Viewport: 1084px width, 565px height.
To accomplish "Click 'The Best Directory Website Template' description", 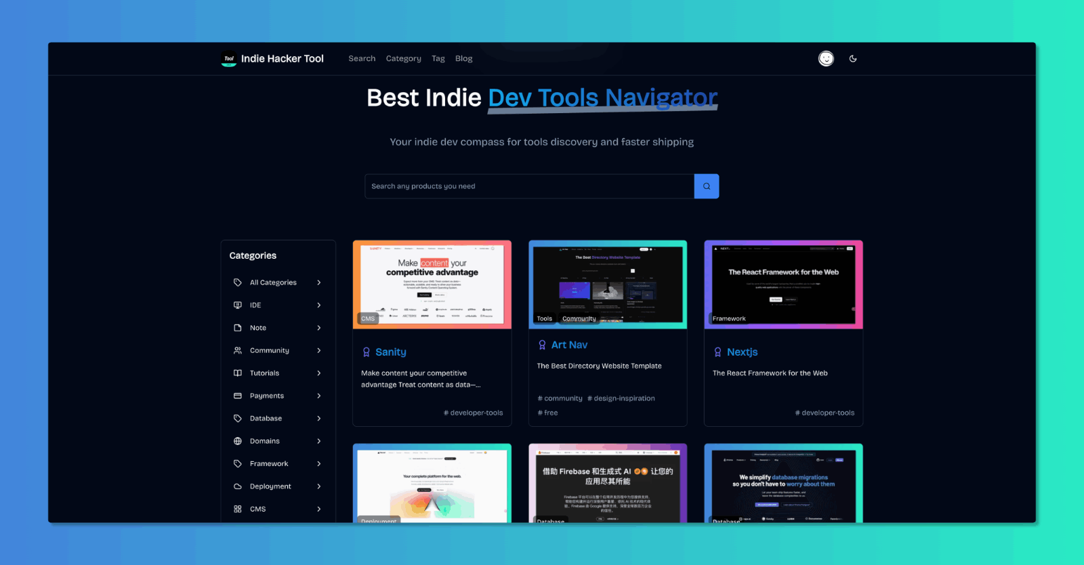I will (x=600, y=366).
